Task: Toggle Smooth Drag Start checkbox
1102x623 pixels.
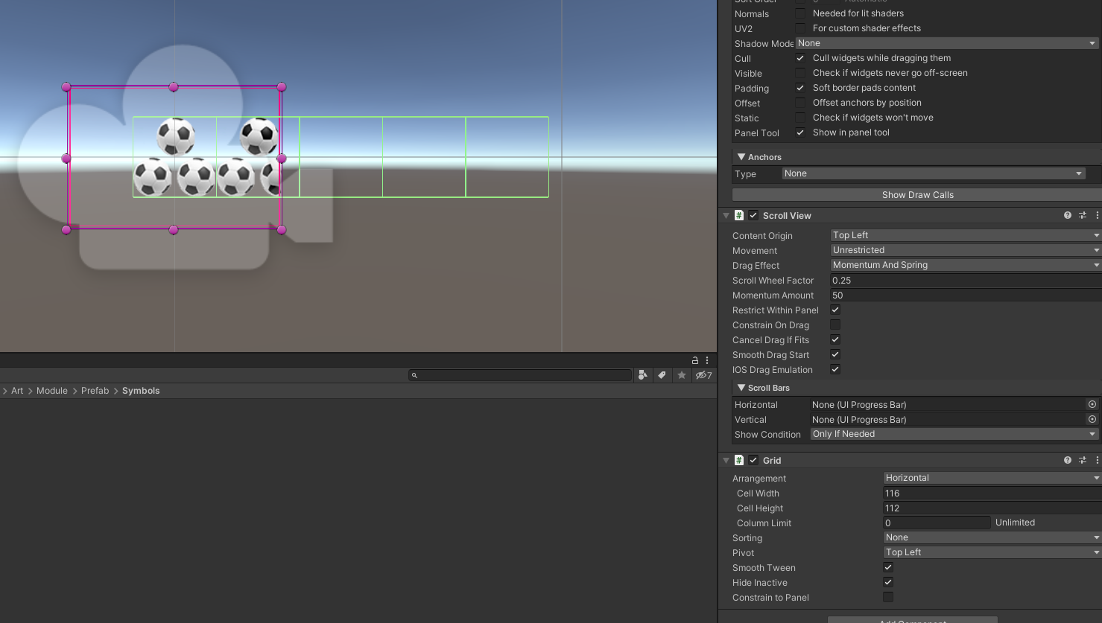Action: 835,354
